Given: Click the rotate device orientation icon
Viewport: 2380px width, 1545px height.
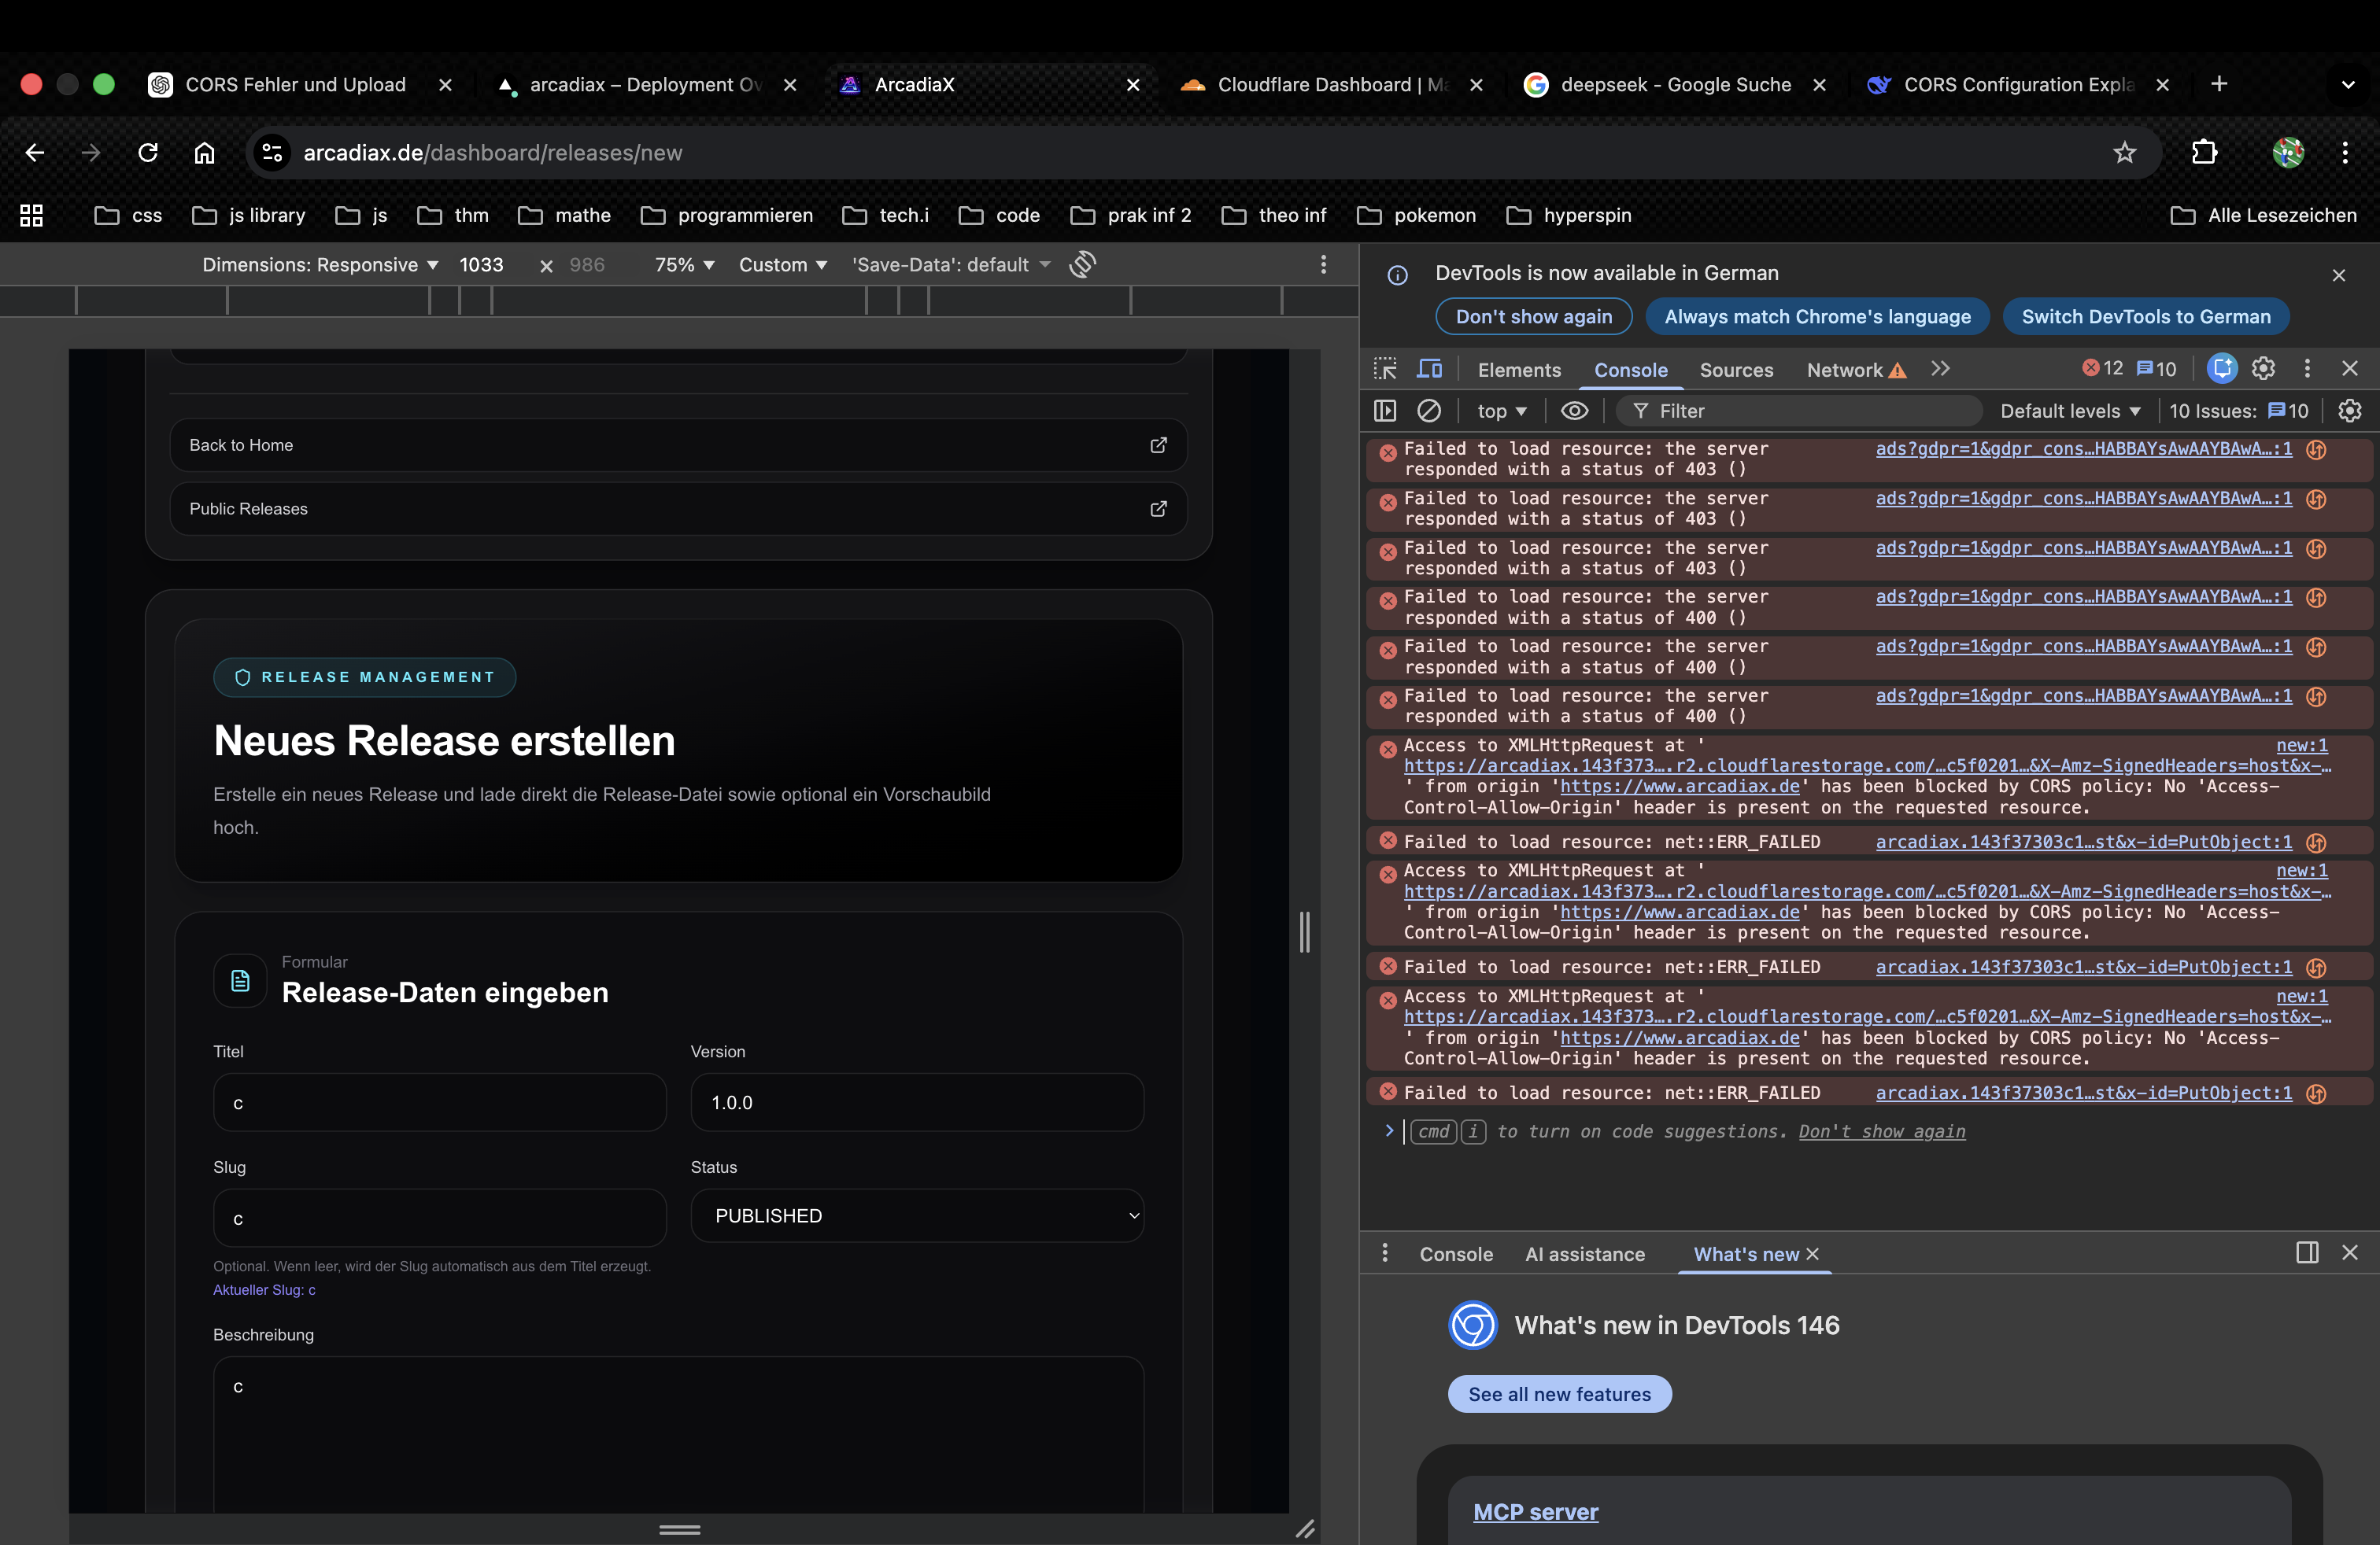Looking at the screenshot, I should (x=1083, y=264).
